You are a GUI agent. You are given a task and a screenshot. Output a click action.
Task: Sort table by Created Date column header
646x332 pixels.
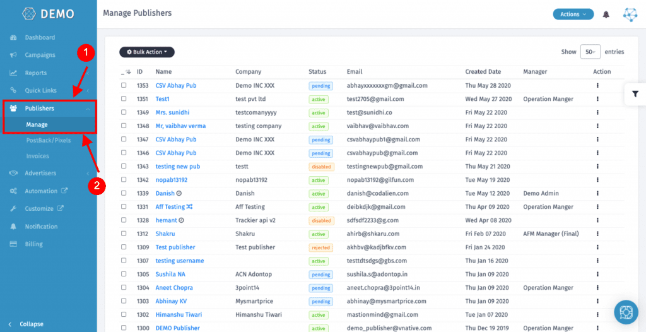[x=483, y=72]
